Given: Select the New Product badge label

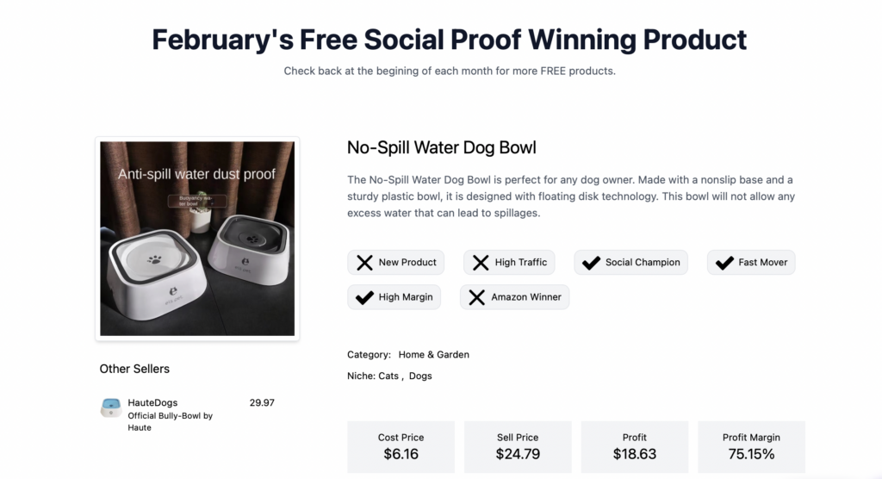Looking at the screenshot, I should (x=407, y=262).
